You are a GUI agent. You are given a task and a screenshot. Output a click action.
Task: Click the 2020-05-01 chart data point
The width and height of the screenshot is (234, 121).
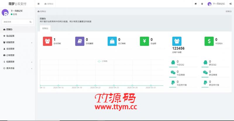pyautogui.click(x=151, y=86)
